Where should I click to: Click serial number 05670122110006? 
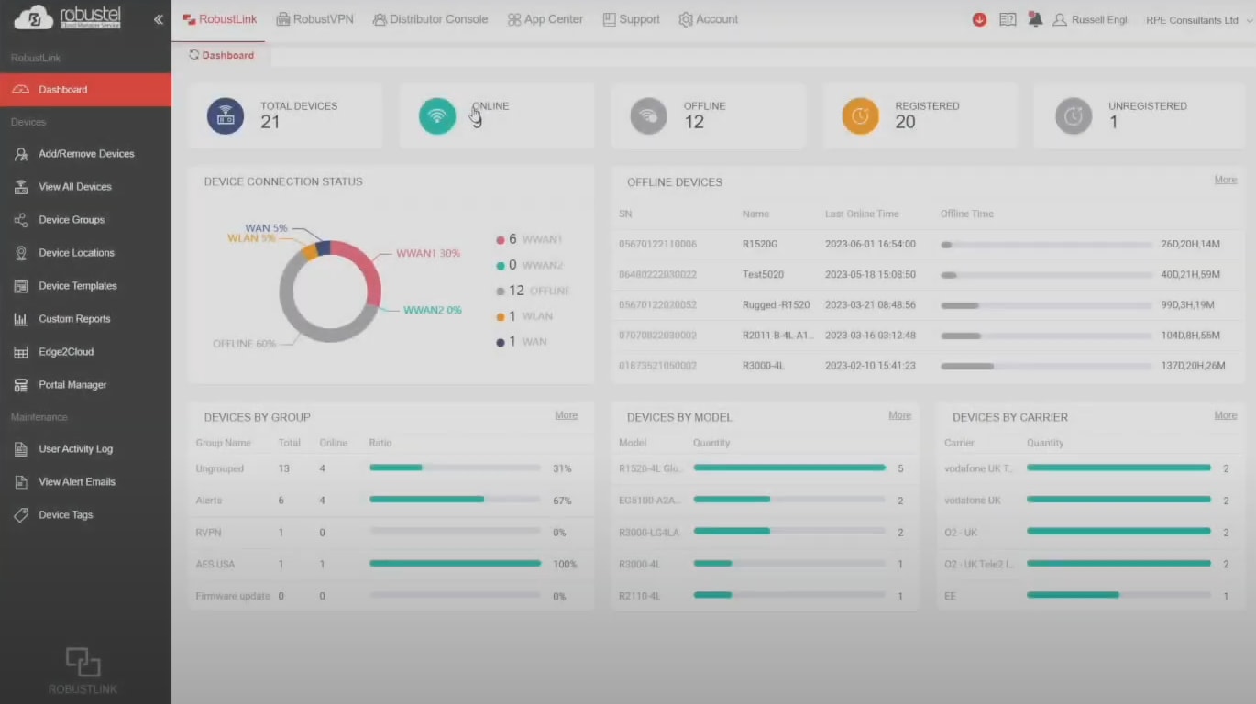pyautogui.click(x=657, y=245)
